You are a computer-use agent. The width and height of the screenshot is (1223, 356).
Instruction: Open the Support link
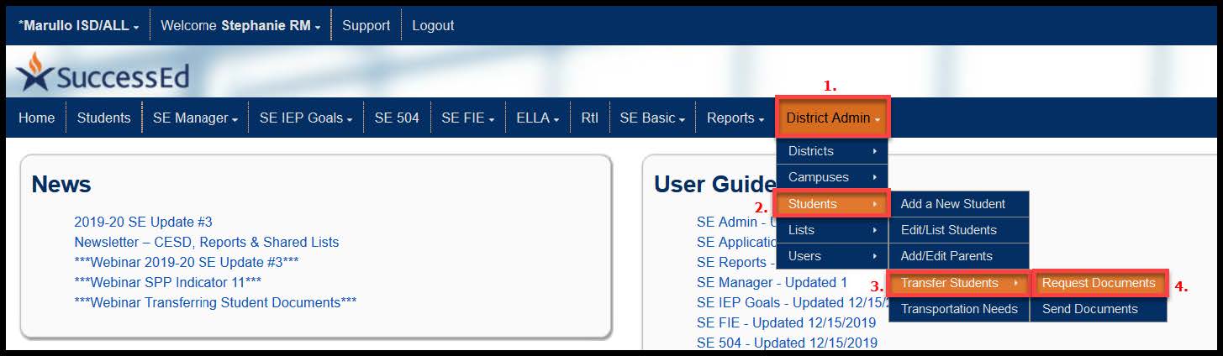pyautogui.click(x=366, y=26)
